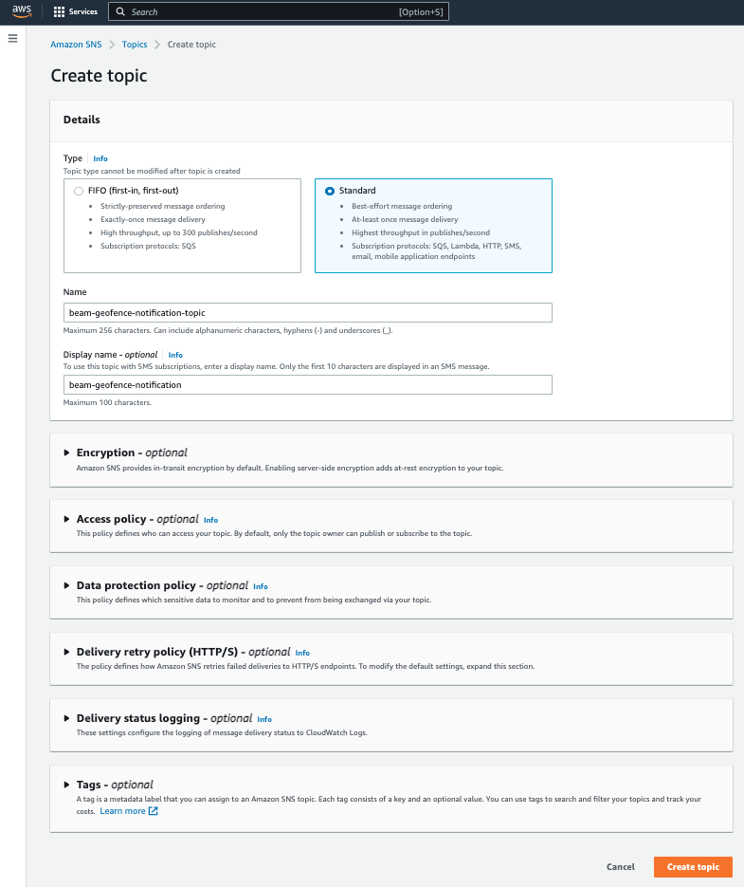Click inside the topic Name field
This screenshot has width=744, height=887.
click(x=307, y=312)
